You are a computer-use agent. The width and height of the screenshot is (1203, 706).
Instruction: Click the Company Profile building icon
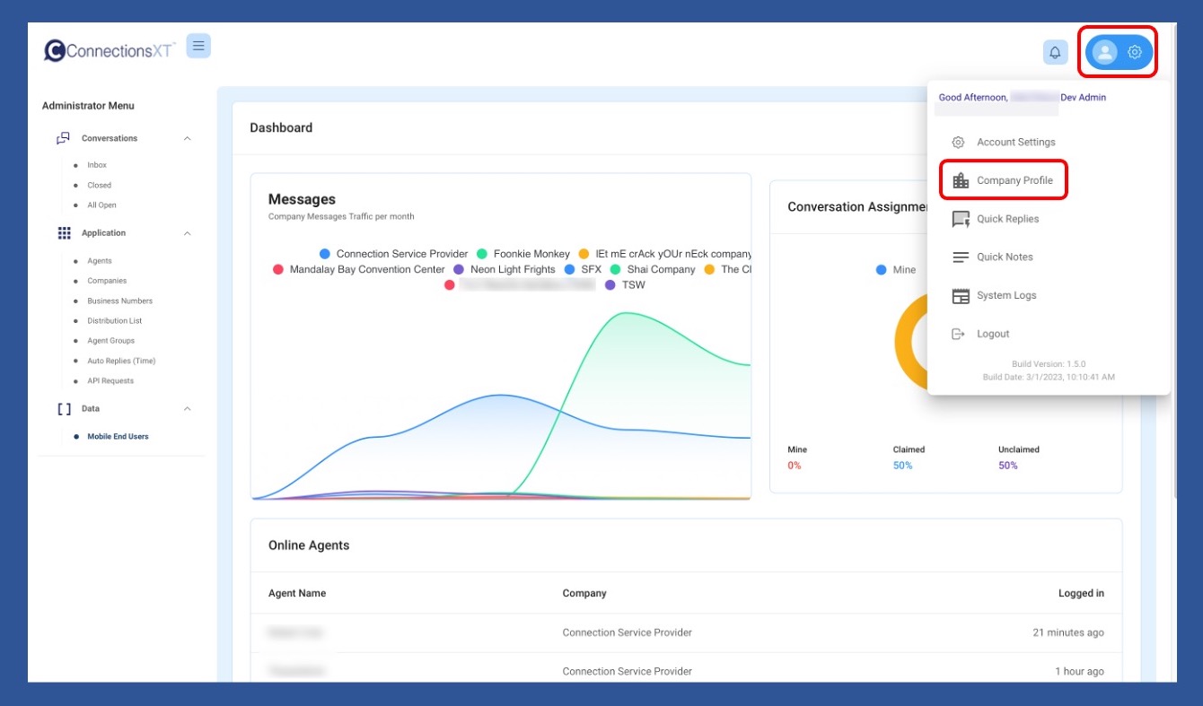point(961,180)
